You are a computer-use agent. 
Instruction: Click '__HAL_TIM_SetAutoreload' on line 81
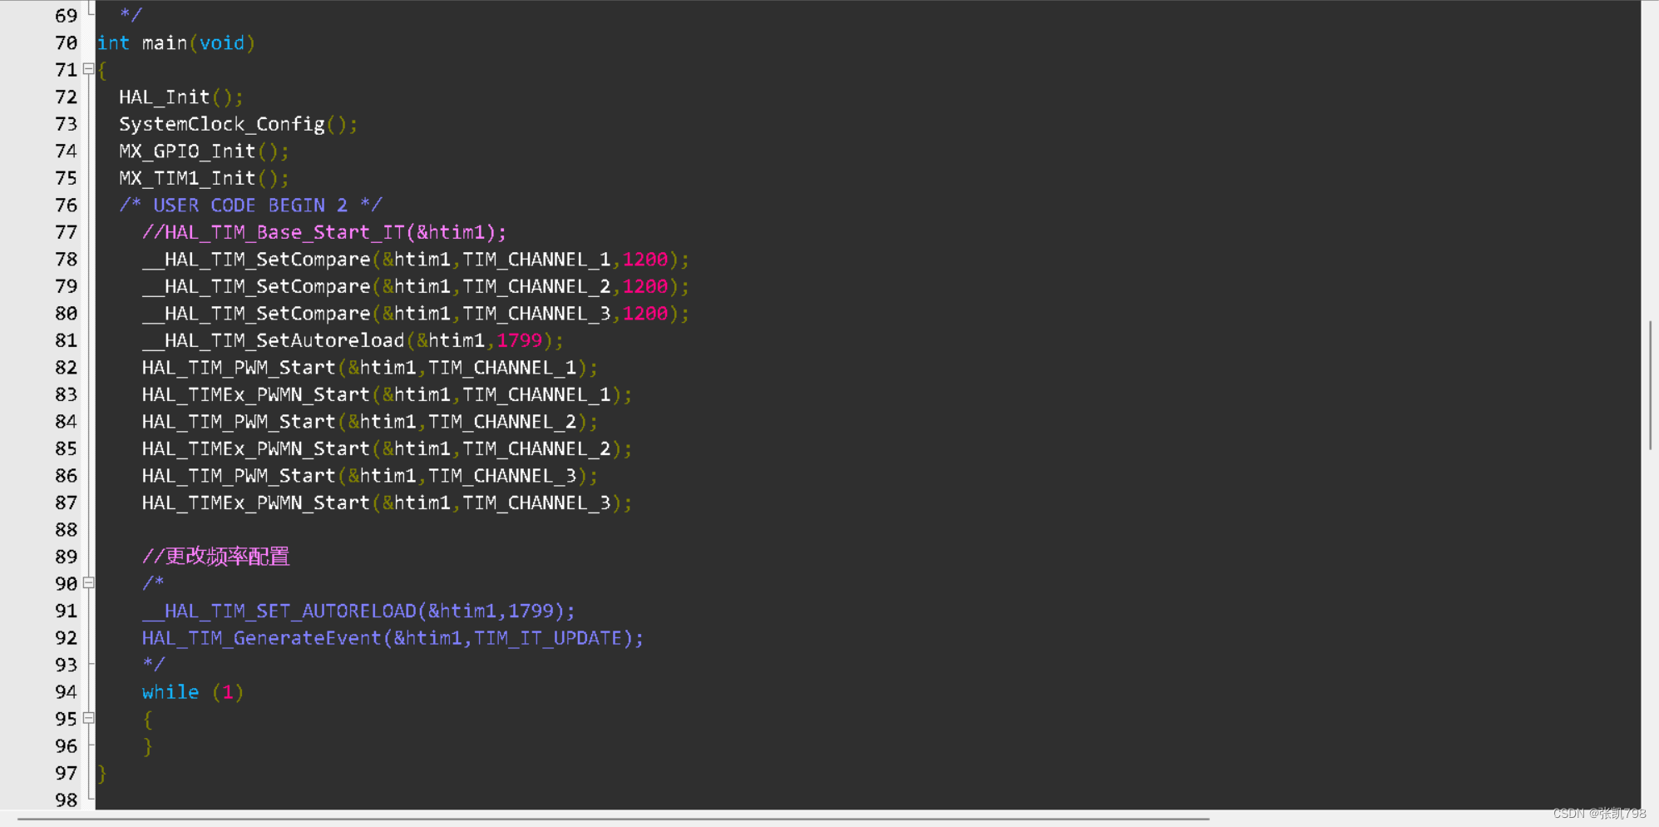point(273,340)
